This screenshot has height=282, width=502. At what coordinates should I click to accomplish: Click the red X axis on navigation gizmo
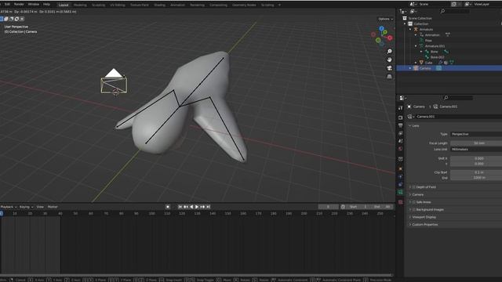390,38
